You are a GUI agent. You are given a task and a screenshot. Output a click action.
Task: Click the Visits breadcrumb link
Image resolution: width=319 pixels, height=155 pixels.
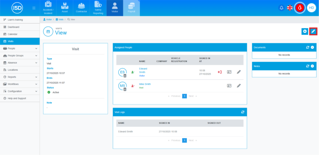60,19
